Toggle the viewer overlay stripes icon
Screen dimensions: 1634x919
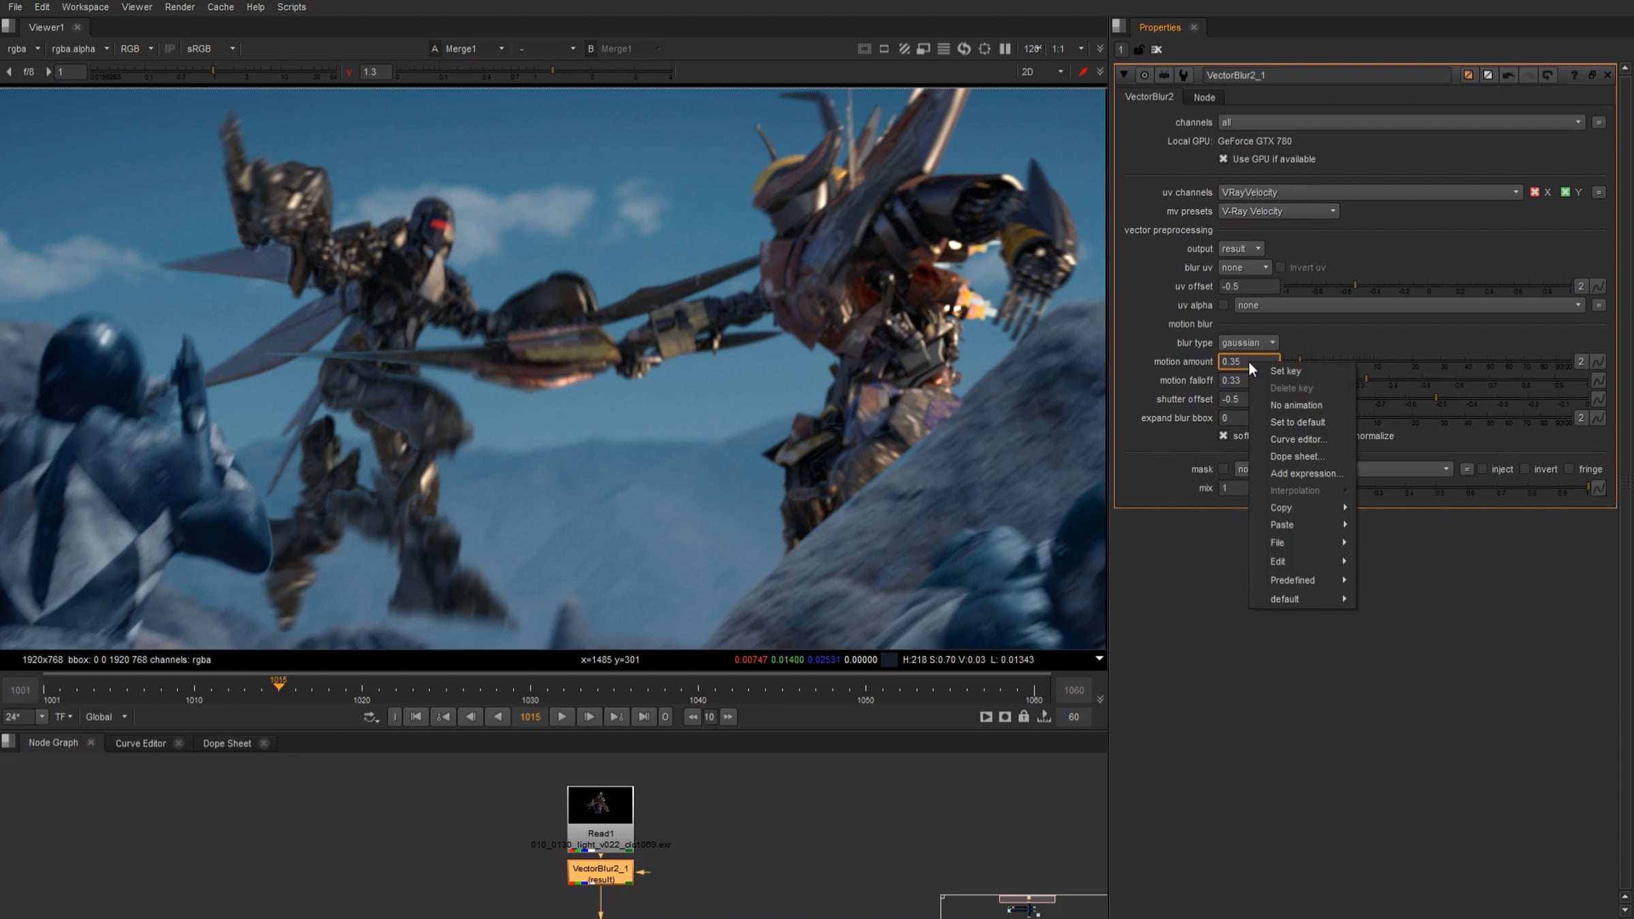tap(904, 49)
